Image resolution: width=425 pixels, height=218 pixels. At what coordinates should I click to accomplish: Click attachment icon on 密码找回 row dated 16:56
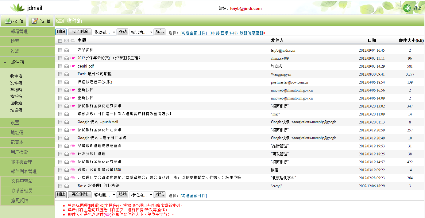(73, 90)
